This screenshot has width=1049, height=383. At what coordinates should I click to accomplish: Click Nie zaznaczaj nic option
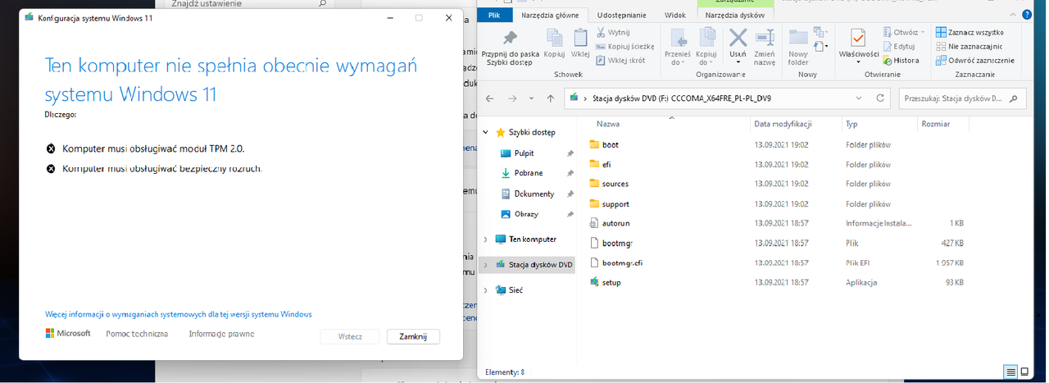coord(970,46)
